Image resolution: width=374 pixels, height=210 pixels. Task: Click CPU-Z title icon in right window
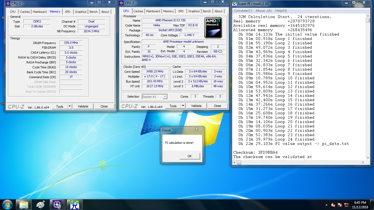(121, 3)
